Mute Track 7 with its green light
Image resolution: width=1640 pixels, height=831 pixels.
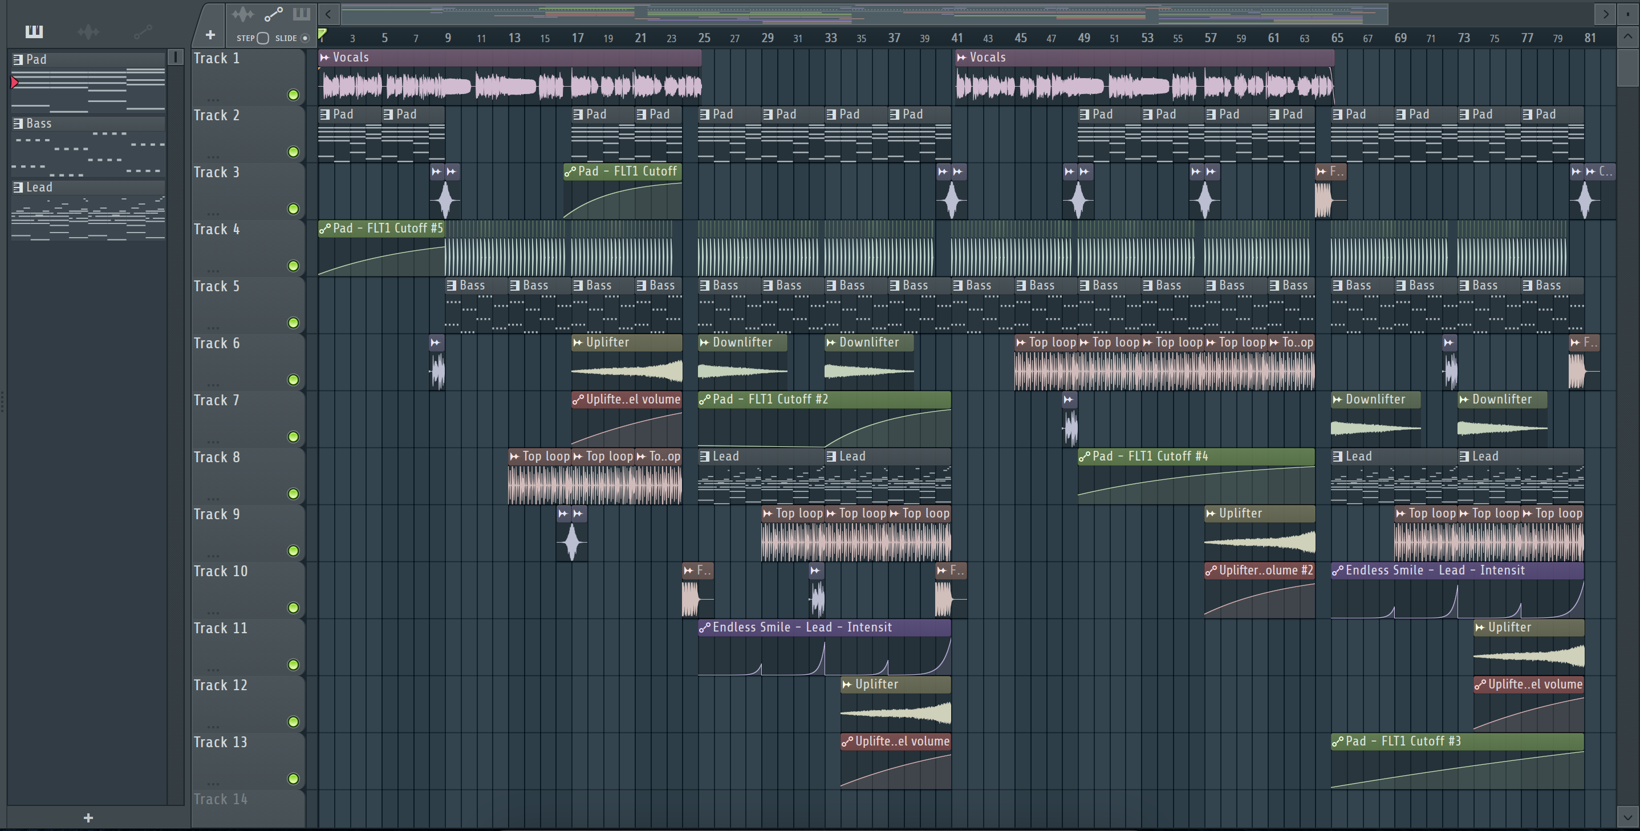293,437
